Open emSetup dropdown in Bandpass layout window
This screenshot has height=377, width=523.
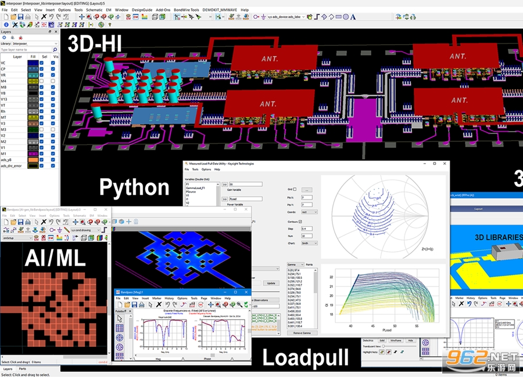tap(17, 238)
